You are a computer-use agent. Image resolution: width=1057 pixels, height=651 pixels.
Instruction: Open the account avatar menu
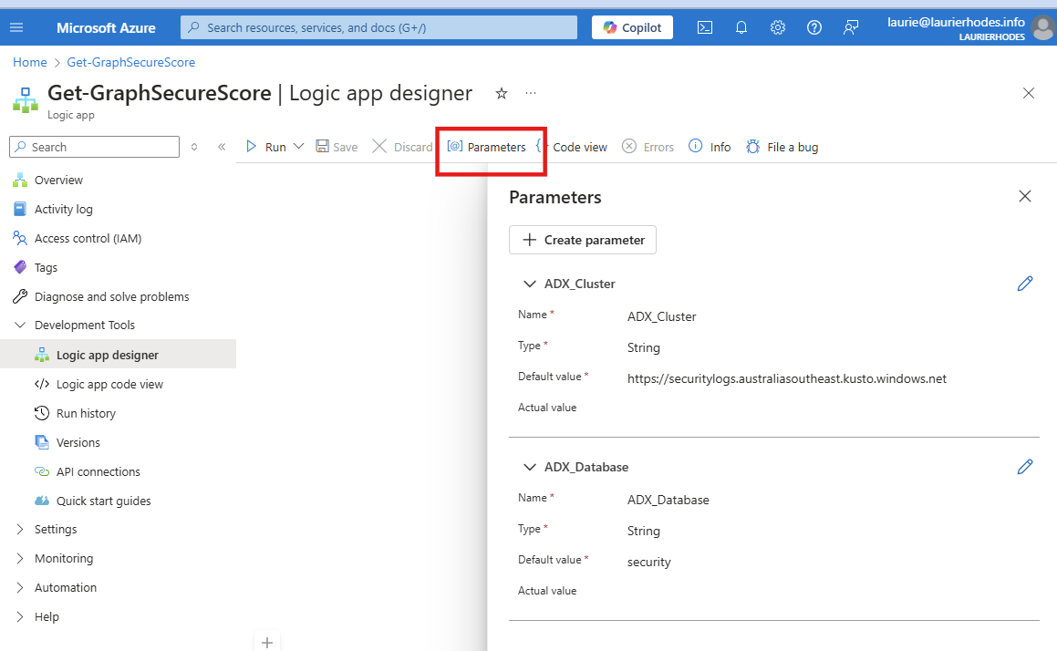(1042, 28)
